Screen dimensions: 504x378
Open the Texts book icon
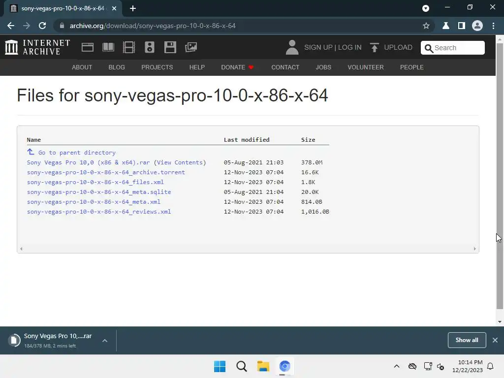(108, 47)
